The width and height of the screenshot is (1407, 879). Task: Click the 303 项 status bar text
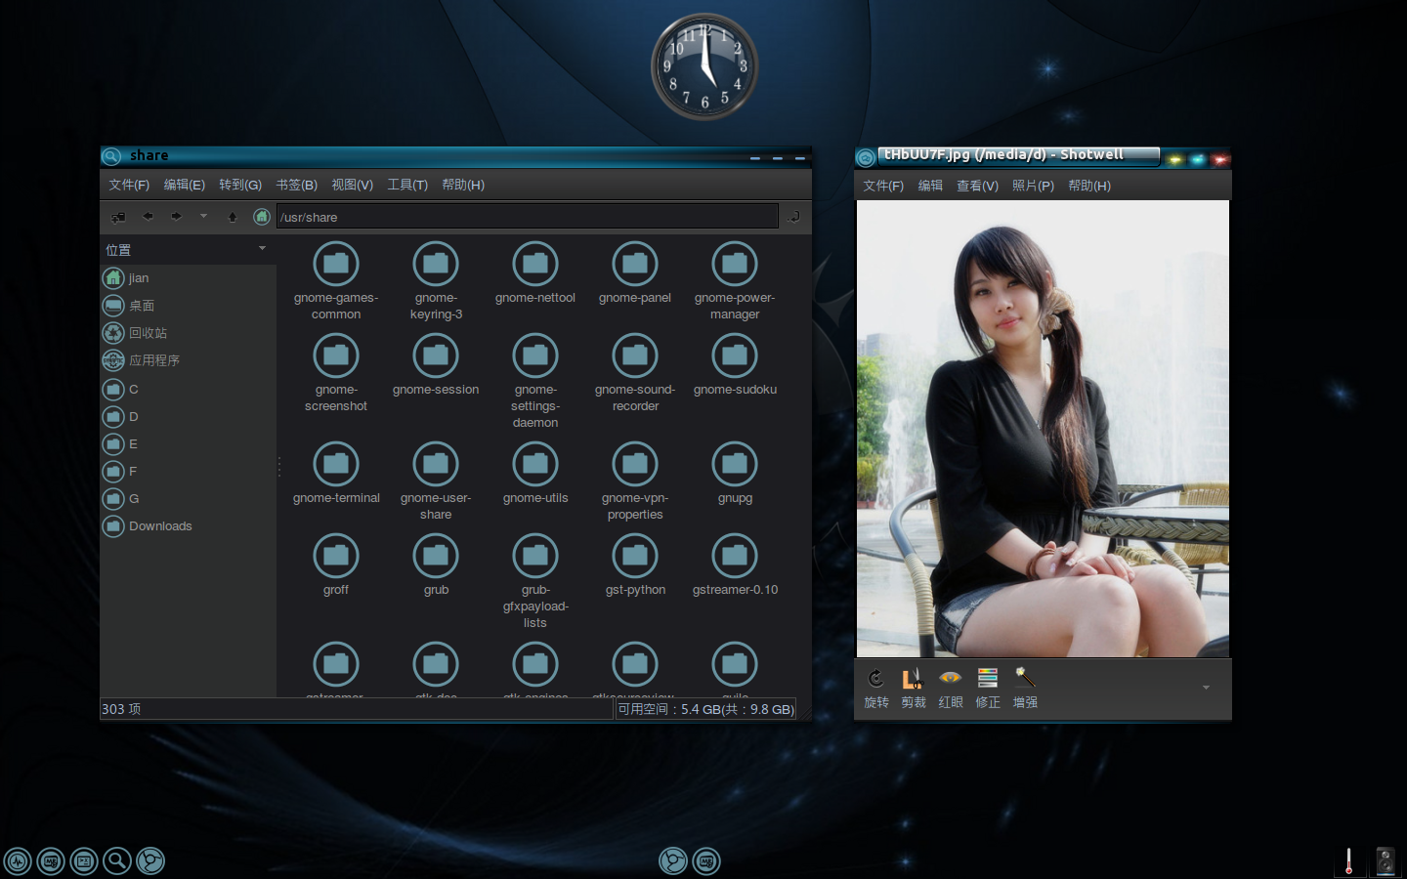121,709
